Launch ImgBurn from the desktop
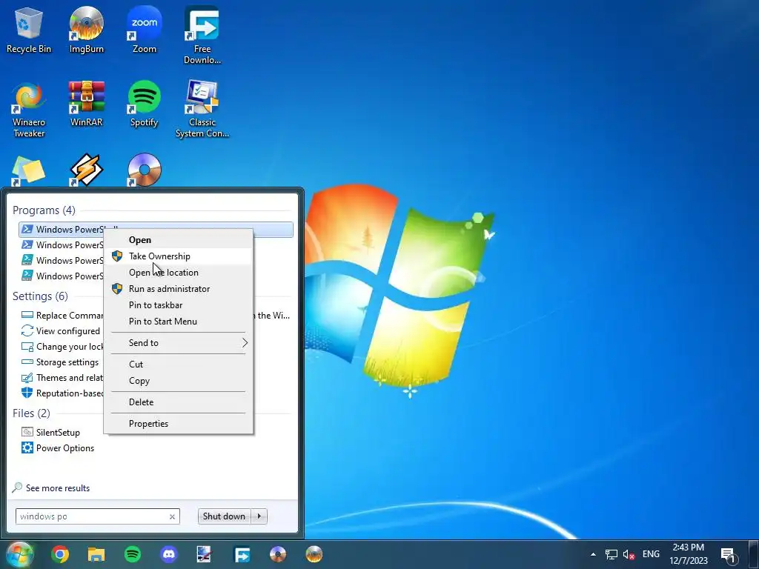 pyautogui.click(x=86, y=30)
